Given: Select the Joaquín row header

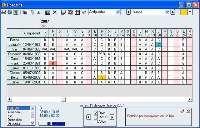Looking at the screenshot, I should (14, 45).
